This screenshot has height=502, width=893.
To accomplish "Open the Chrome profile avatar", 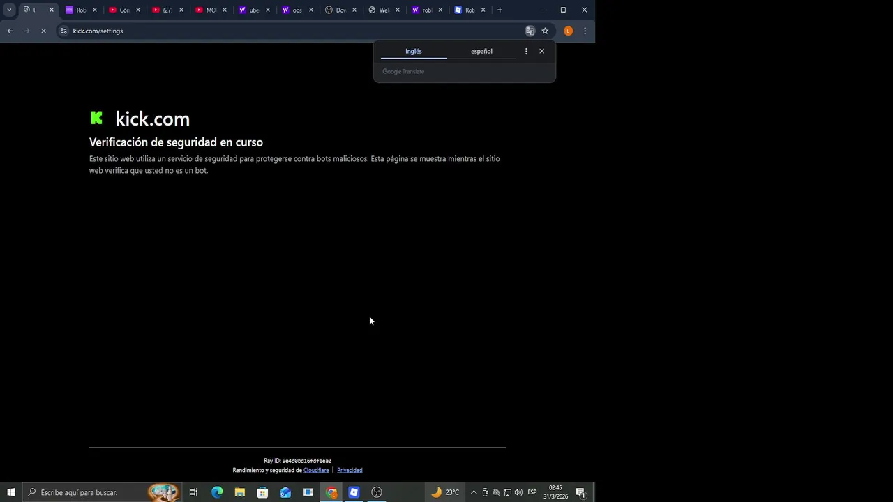I will click(x=568, y=31).
